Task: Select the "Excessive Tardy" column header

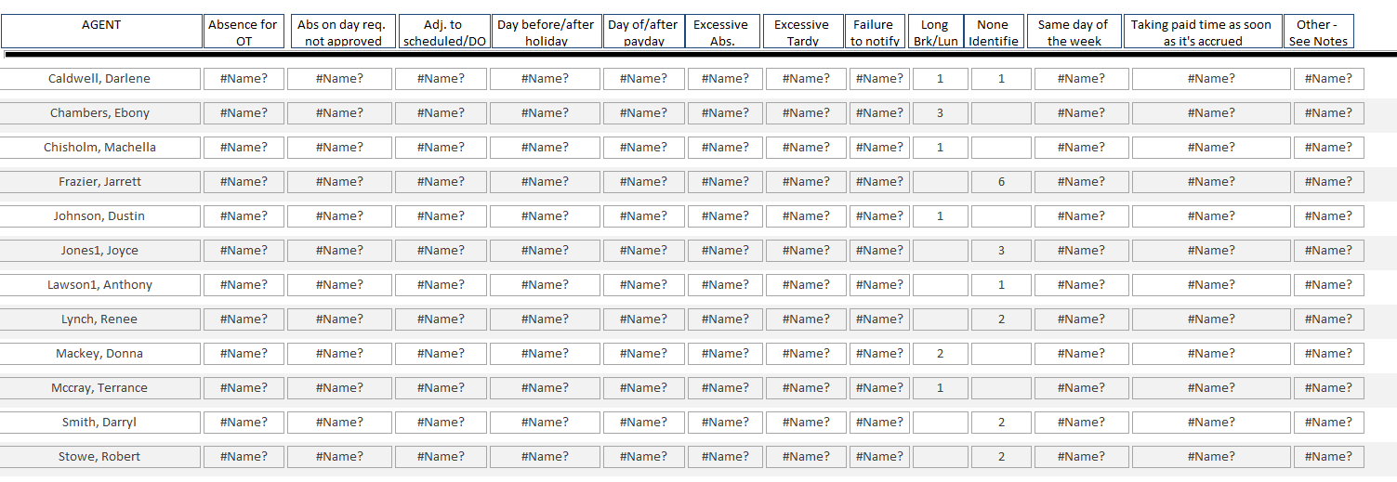Action: click(801, 32)
